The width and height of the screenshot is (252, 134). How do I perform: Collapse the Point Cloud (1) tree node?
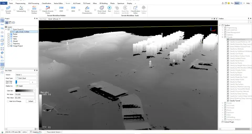click(6, 29)
